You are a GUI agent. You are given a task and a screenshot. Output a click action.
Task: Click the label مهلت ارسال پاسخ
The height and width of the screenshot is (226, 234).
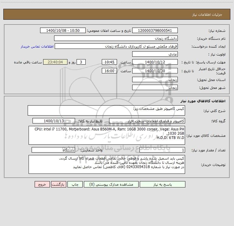click(x=211, y=62)
